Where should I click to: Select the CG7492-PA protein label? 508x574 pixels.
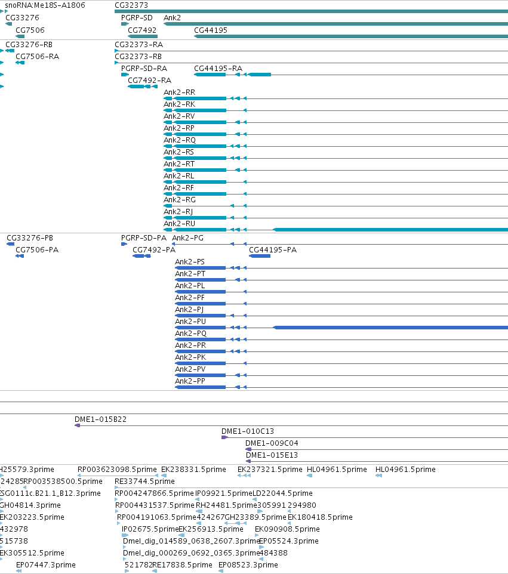154,249
